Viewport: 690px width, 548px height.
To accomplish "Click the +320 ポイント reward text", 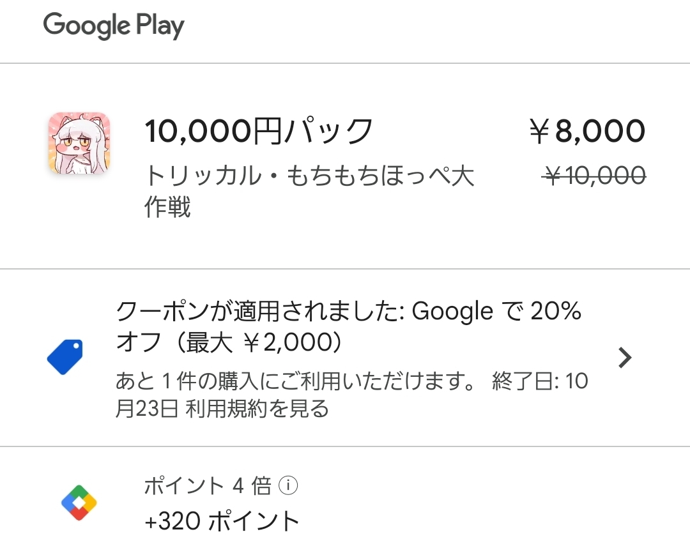I will tap(222, 521).
